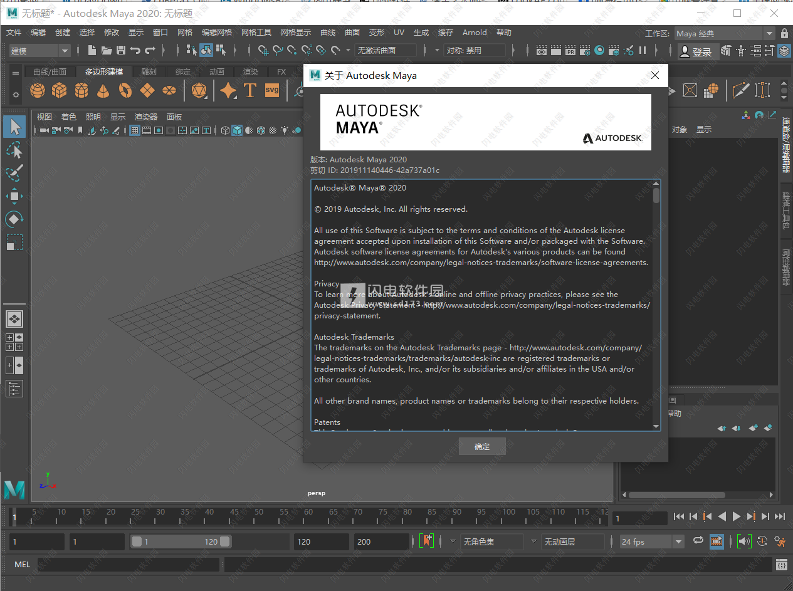The image size is (793, 591).
Task: Create a polygon cone from the shelf
Action: [x=103, y=91]
